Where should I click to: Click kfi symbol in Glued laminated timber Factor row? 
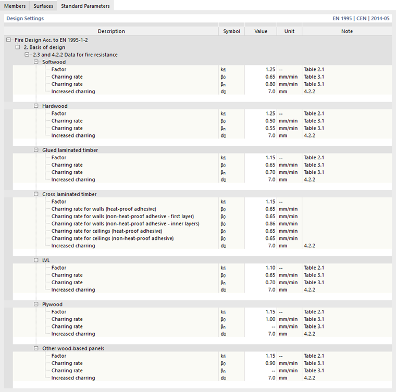tap(223, 158)
